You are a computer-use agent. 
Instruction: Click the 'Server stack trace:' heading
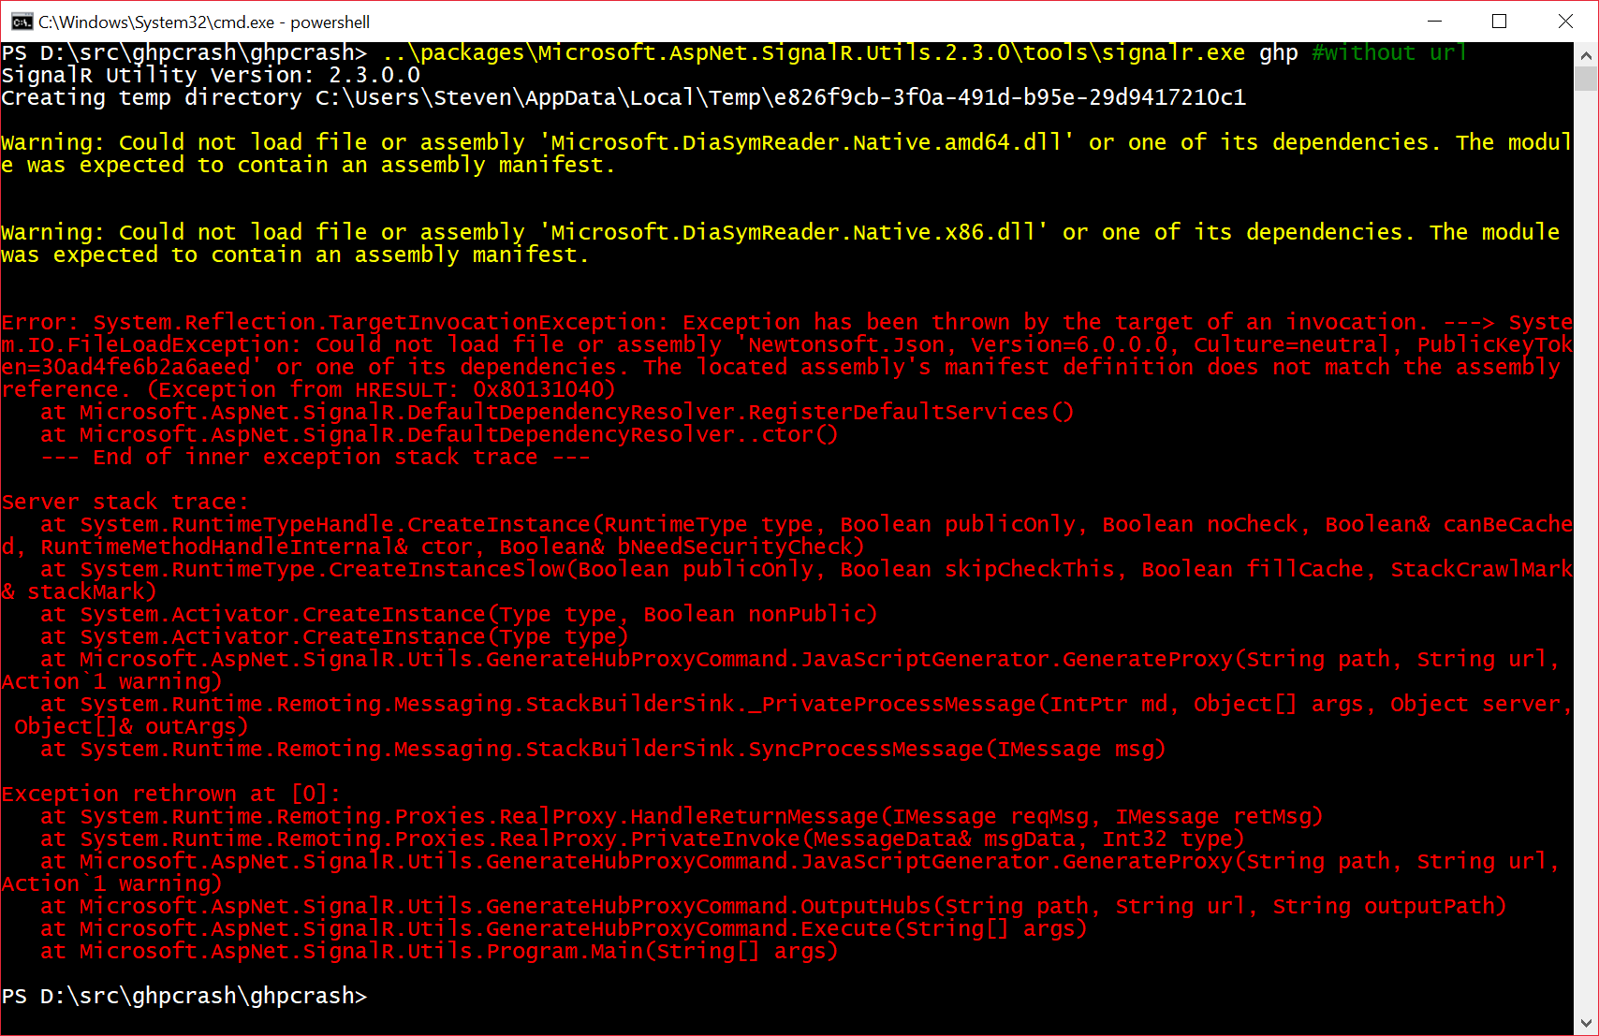click(122, 501)
